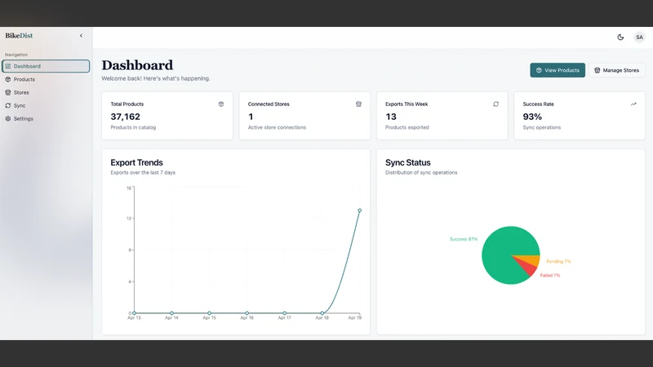The image size is (653, 367).
Task: Open Dashboard in the navigation
Action: 46,66
